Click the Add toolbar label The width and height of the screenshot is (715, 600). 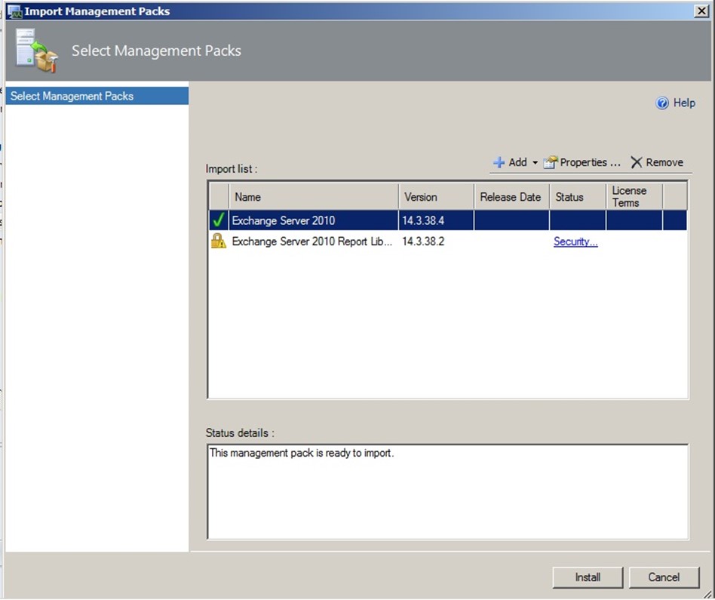coord(517,162)
